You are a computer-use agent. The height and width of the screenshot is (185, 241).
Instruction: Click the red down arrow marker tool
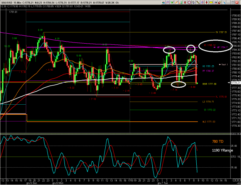[207, 2]
